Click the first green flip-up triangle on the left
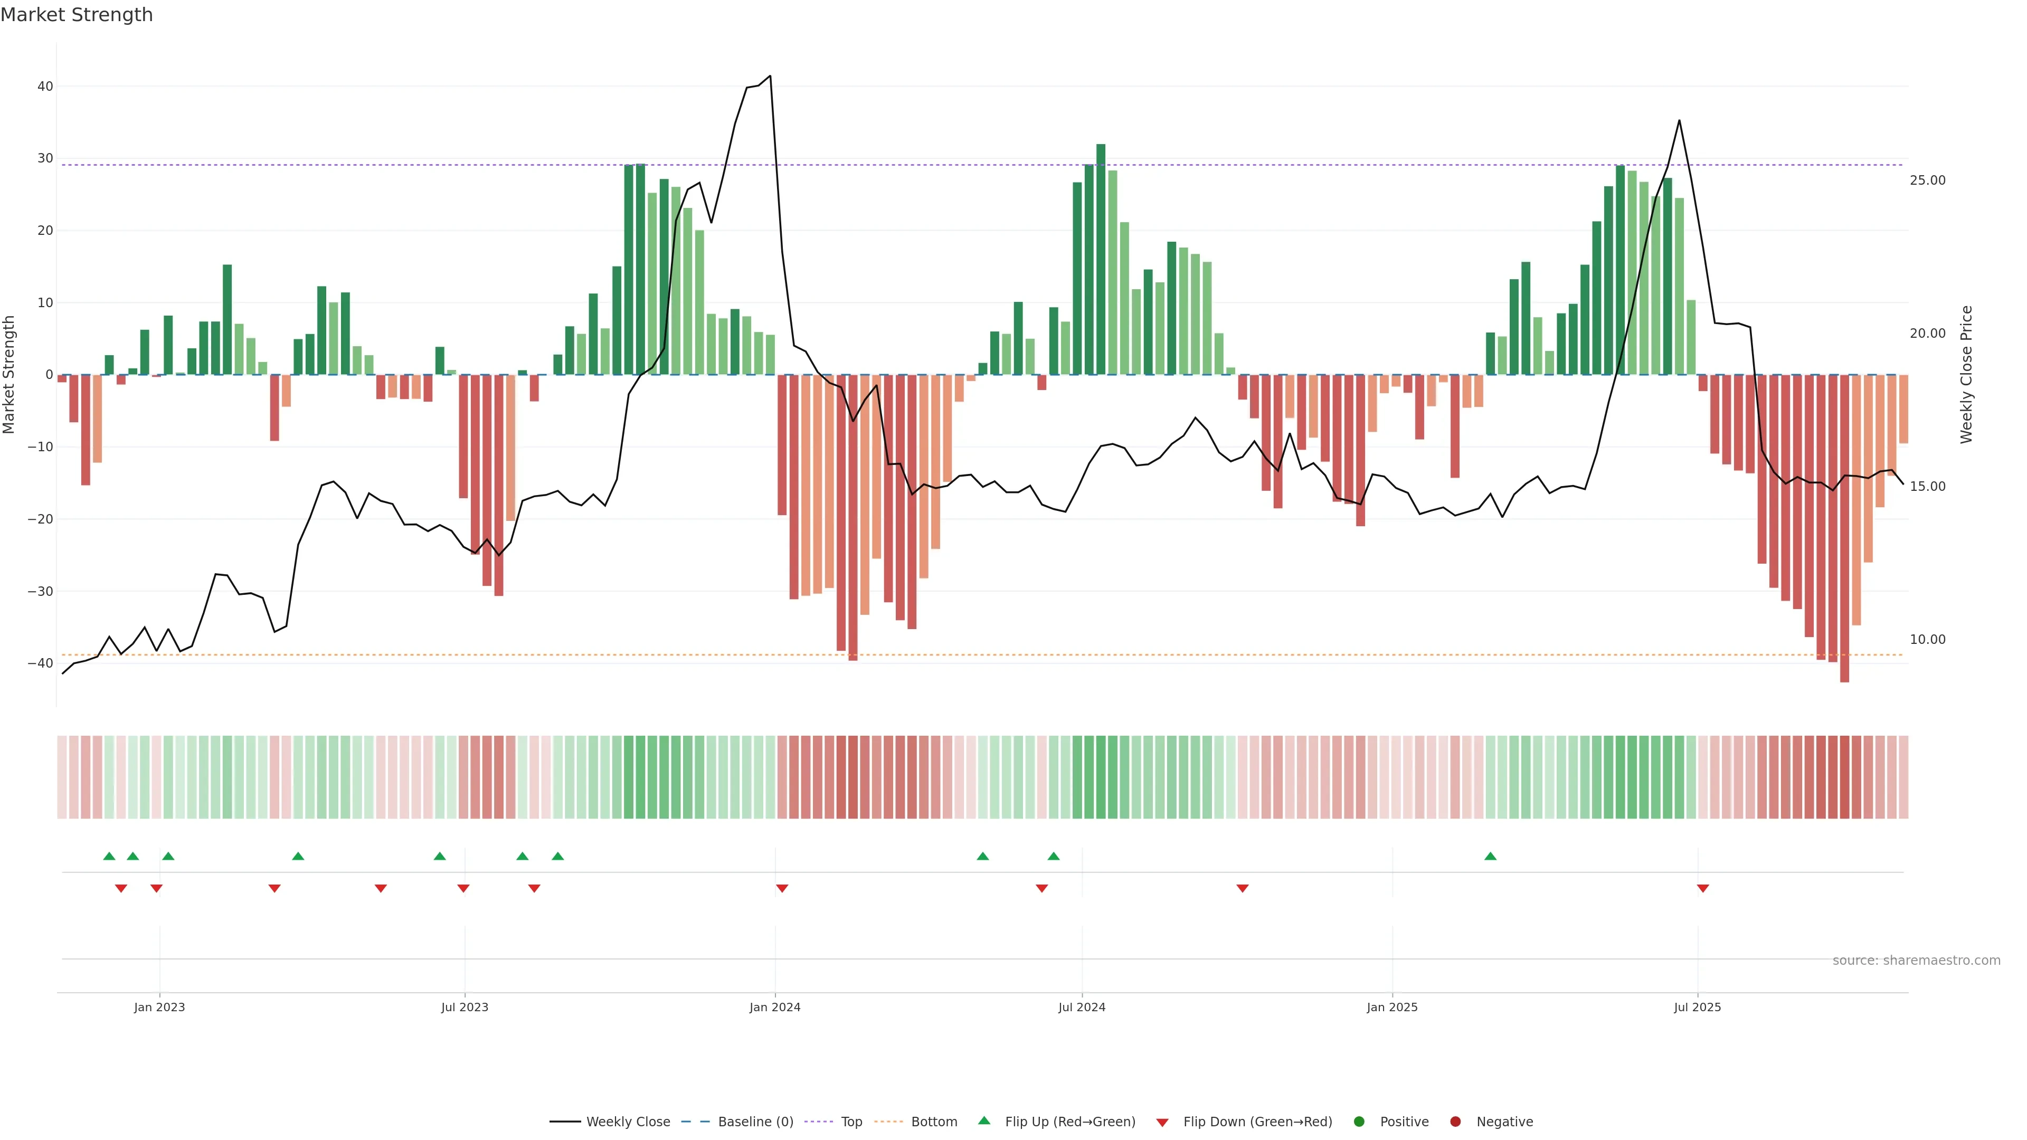 [x=109, y=856]
